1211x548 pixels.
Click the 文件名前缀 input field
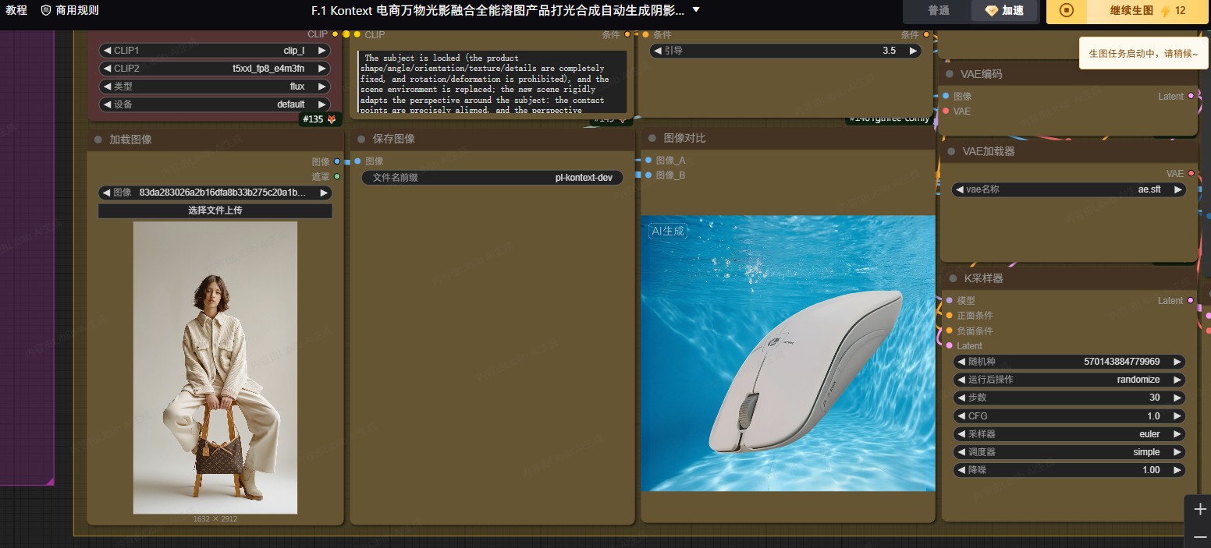[x=492, y=178]
